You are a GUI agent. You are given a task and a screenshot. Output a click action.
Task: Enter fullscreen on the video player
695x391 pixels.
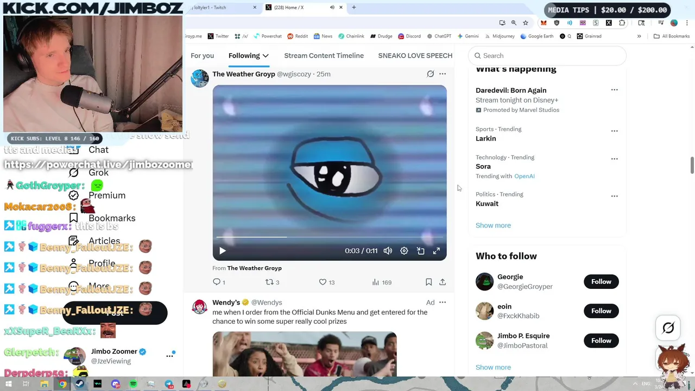437,251
